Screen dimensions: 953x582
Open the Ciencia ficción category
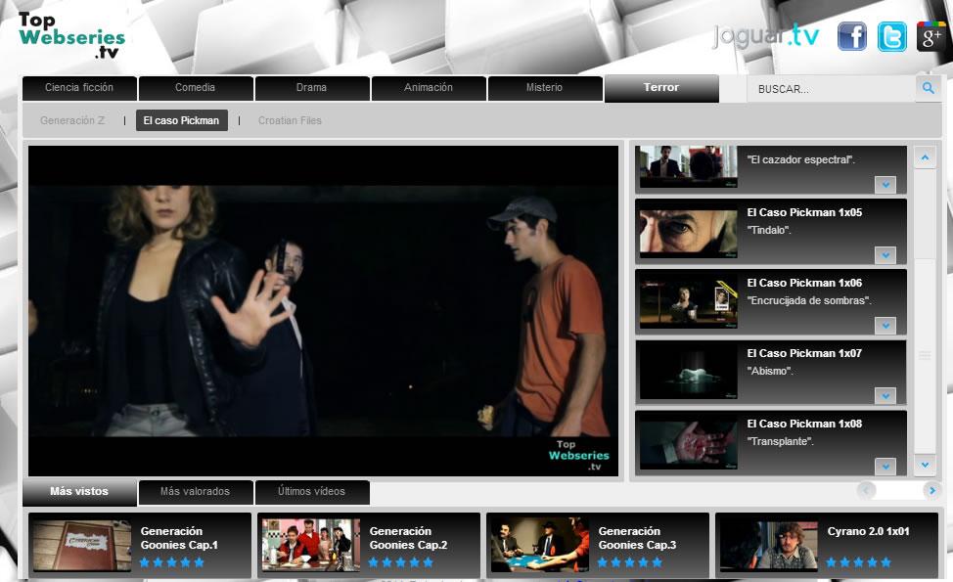point(79,88)
